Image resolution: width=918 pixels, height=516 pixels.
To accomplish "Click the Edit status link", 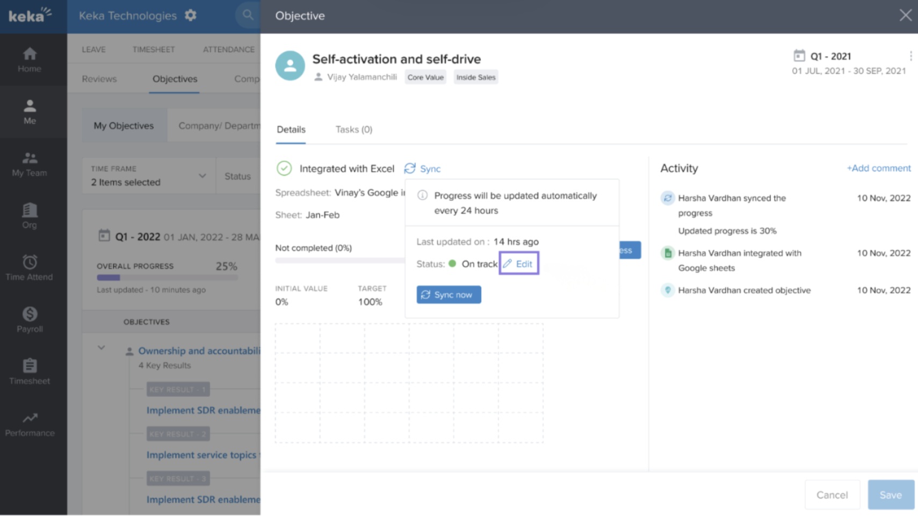I will 518,264.
